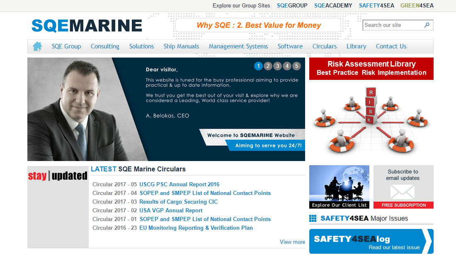Go to the home page via house icon
Screen dimensions: 456x255
pos(37,46)
